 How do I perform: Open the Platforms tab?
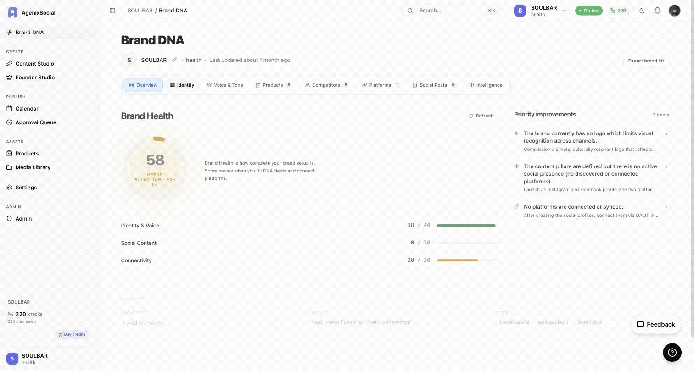[x=381, y=85]
